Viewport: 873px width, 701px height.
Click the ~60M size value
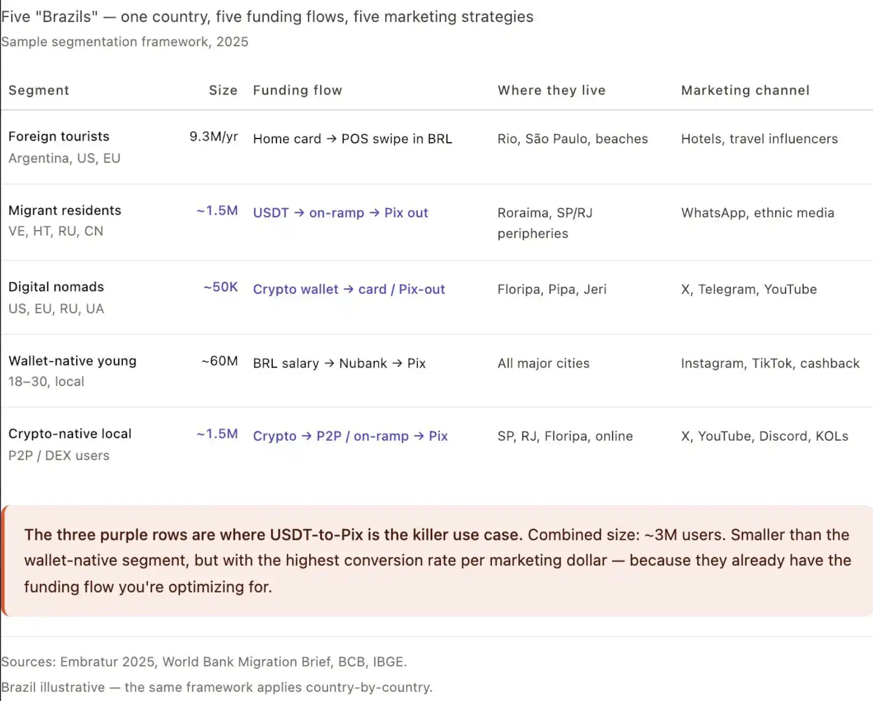click(220, 361)
